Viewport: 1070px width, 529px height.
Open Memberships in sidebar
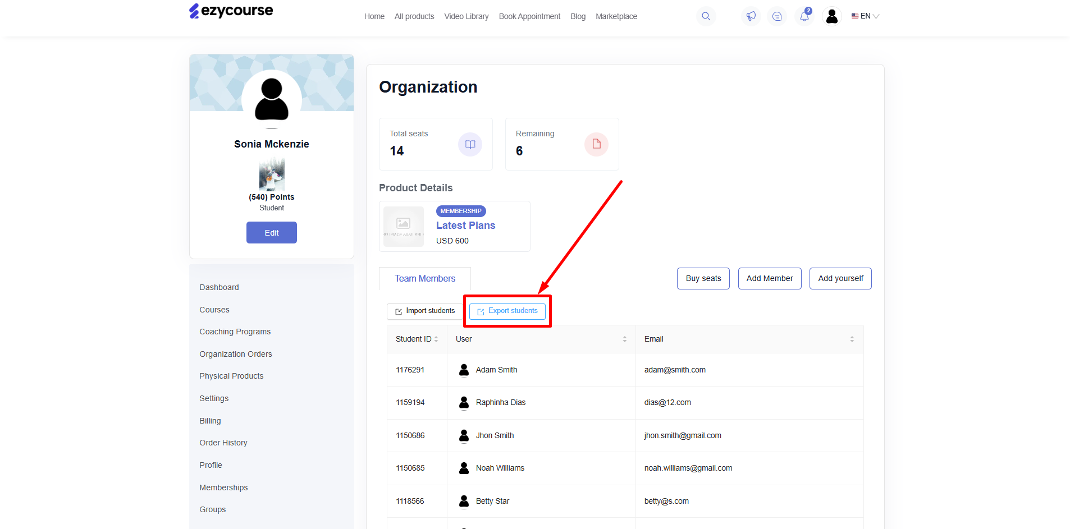coord(223,487)
